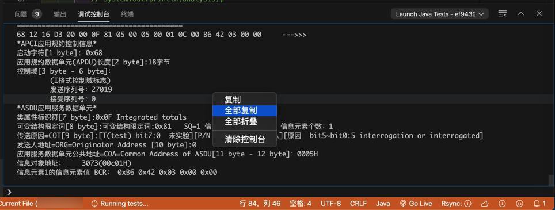The image size is (555, 210).
Task: Click the smiley feedback icon
Action: tap(519, 204)
